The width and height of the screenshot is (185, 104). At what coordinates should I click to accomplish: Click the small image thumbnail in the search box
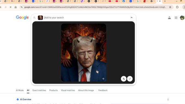pyautogui.click(x=40, y=18)
